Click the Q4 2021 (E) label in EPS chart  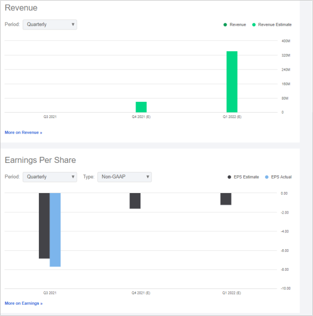point(141,293)
